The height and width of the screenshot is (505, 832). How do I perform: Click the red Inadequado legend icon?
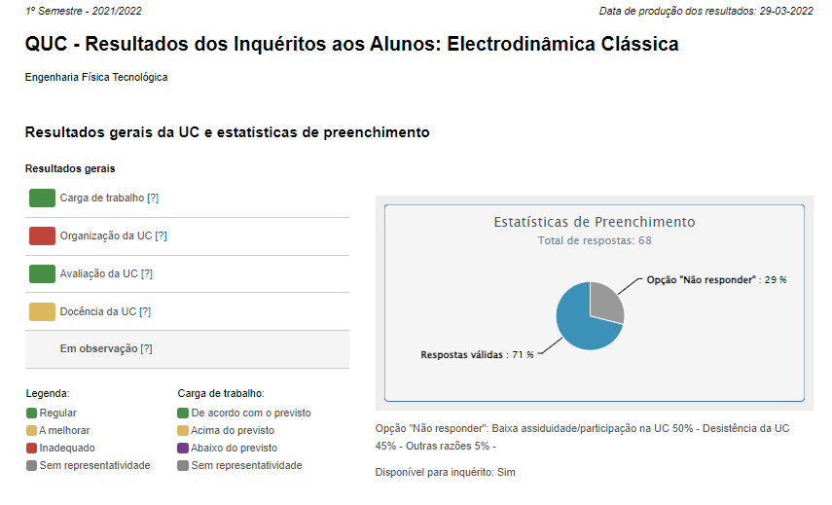point(32,449)
